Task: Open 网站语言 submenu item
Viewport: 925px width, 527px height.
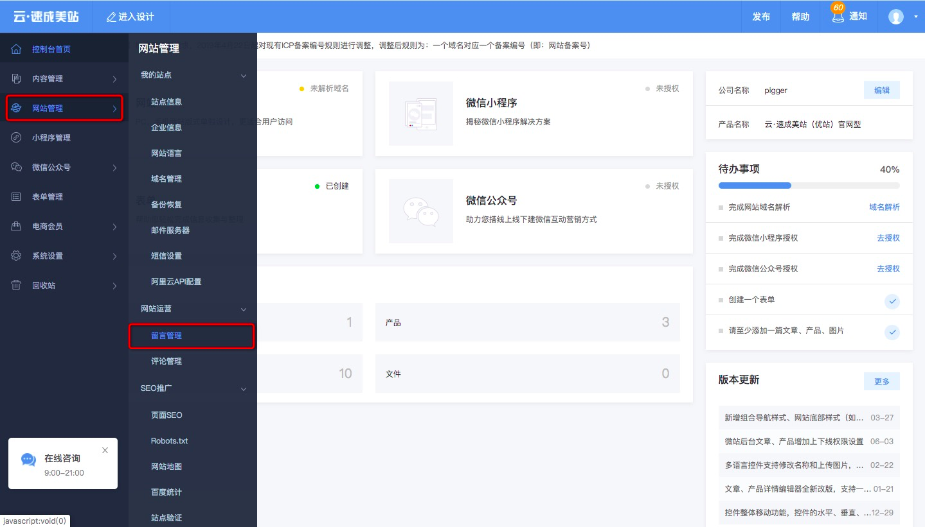Action: click(166, 153)
